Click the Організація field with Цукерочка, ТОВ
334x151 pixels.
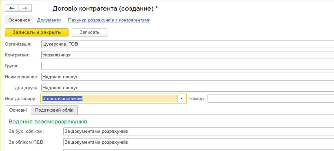[188, 44]
